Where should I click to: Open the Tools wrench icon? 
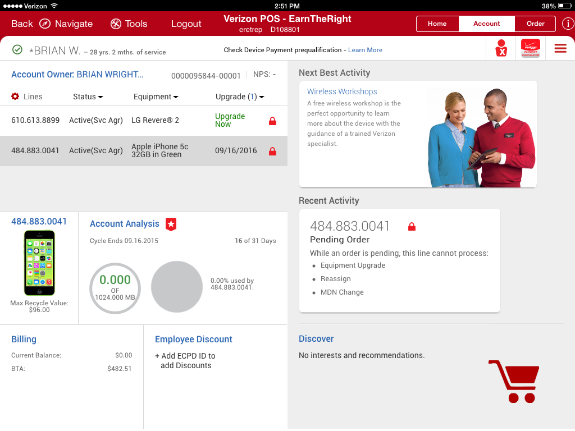pos(116,24)
